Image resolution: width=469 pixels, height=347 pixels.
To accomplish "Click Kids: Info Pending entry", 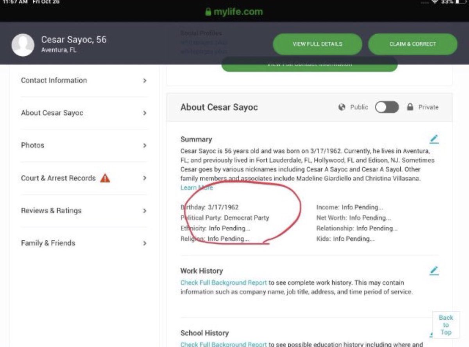I will pyautogui.click(x=345, y=239).
